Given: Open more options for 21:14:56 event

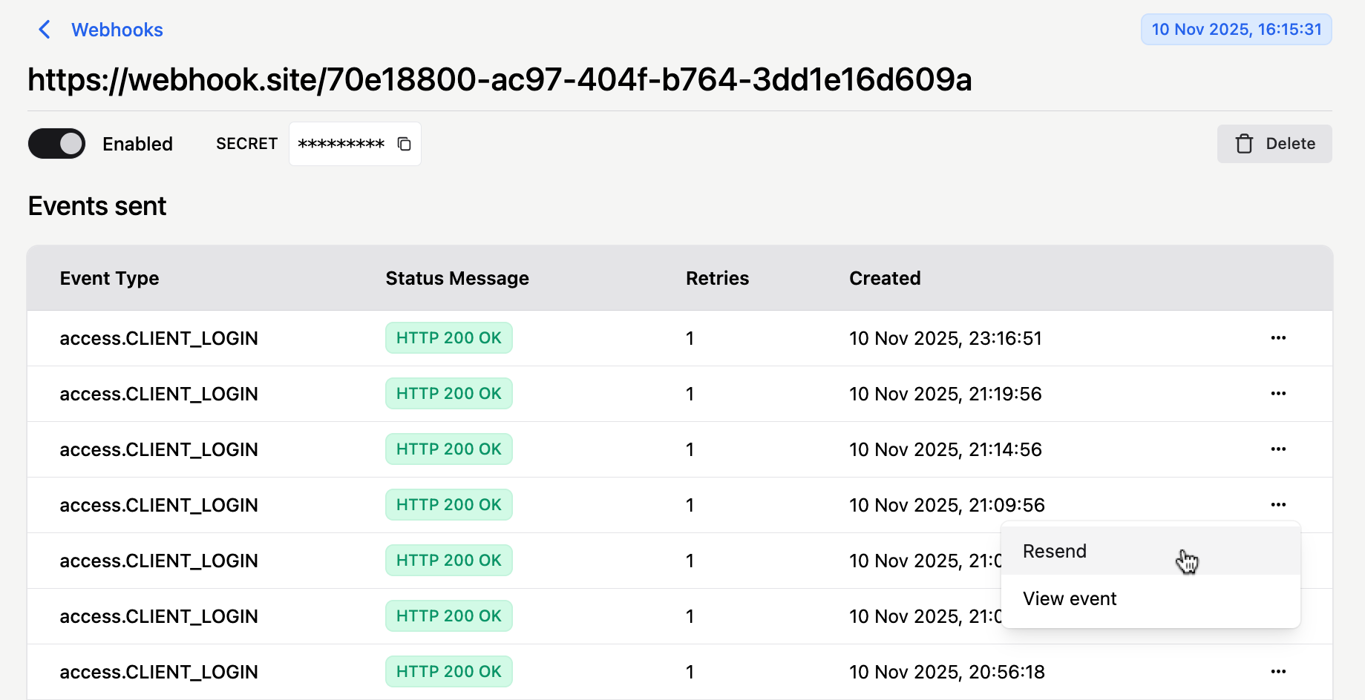Looking at the screenshot, I should [1277, 449].
